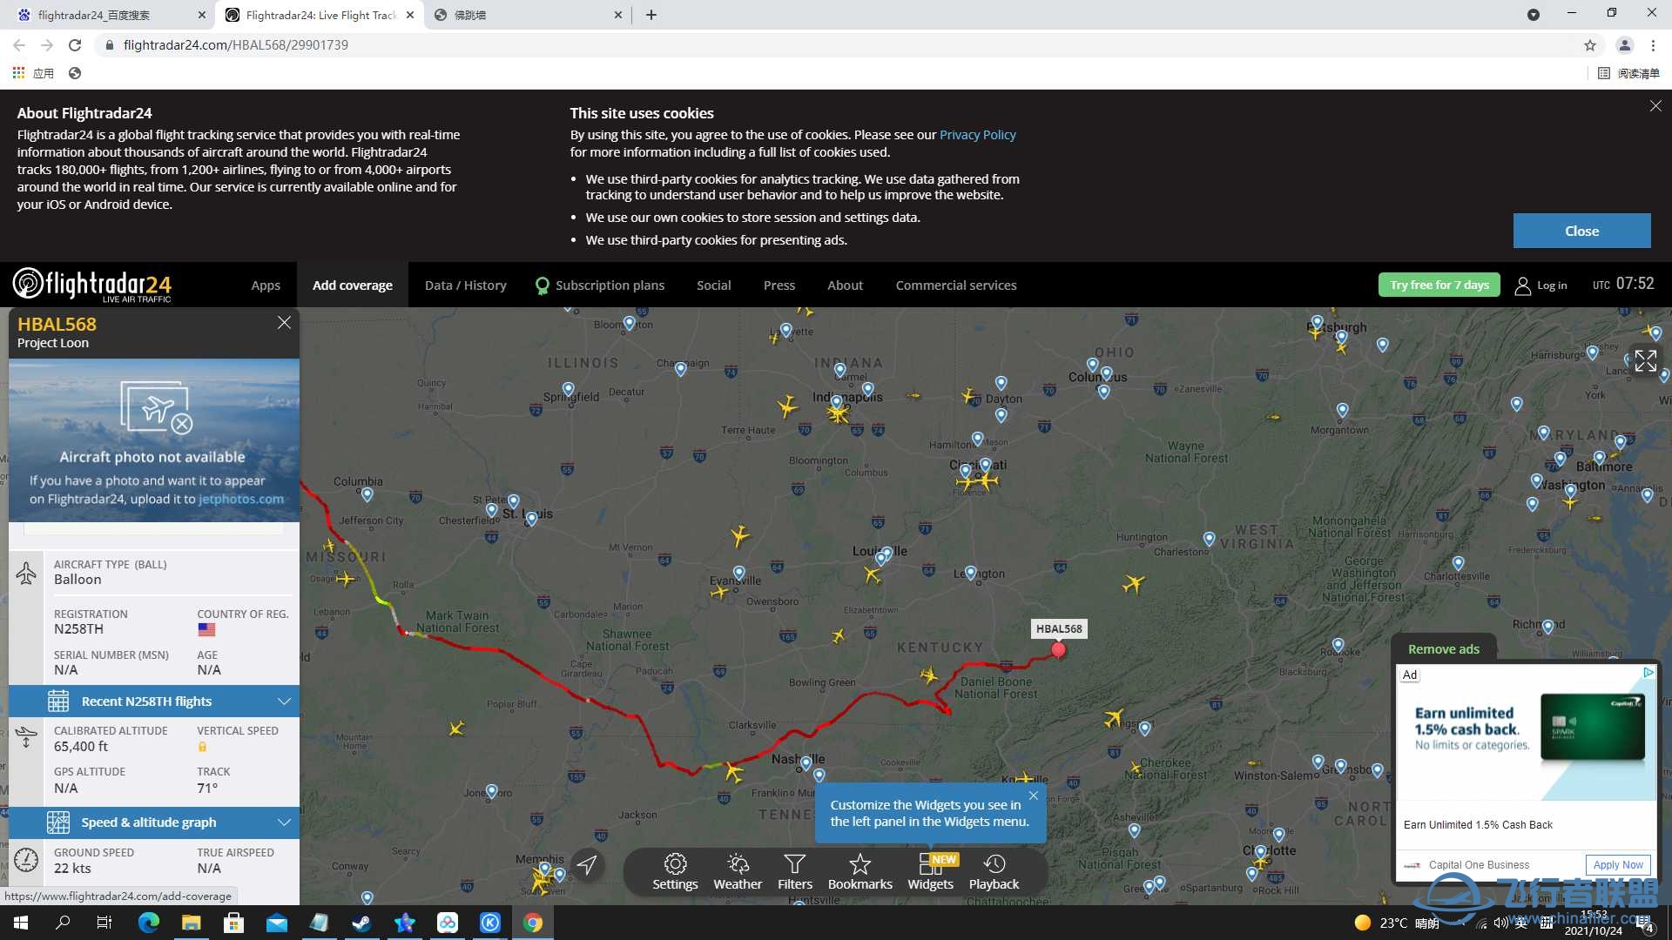Open the apps shortcut in bookmarks bar

coord(33,73)
